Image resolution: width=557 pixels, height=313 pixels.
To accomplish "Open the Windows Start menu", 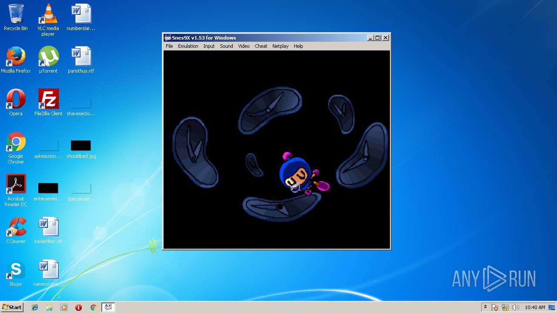I will pyautogui.click(x=12, y=307).
